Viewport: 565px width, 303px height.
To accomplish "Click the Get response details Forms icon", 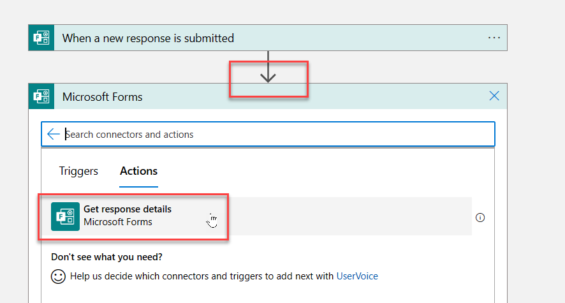I will (x=65, y=216).
